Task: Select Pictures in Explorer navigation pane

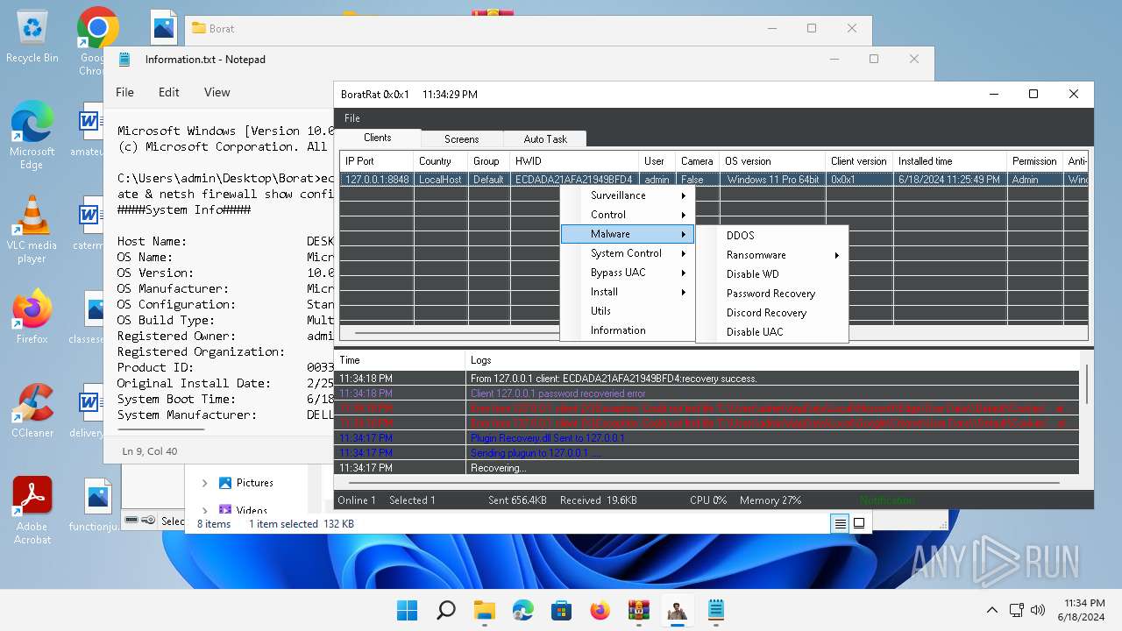Action: tap(245, 483)
